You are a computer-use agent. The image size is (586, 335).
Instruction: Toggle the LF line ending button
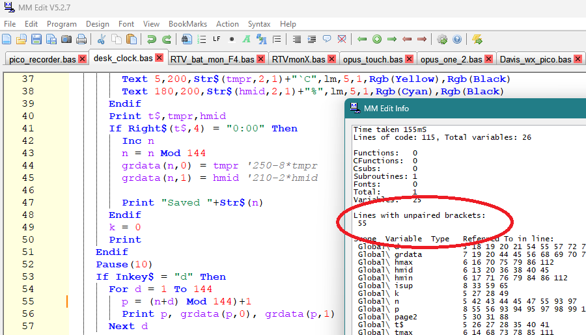(216, 39)
